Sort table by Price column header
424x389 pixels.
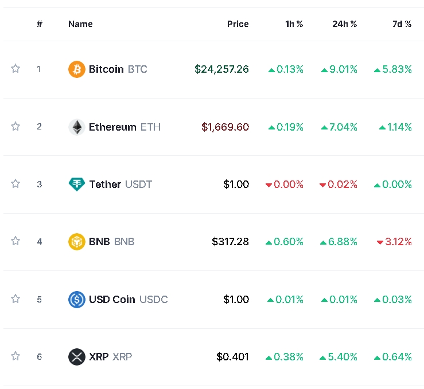tap(238, 24)
